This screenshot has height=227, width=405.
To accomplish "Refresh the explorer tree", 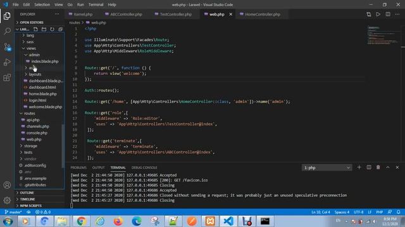I will coord(52,30).
